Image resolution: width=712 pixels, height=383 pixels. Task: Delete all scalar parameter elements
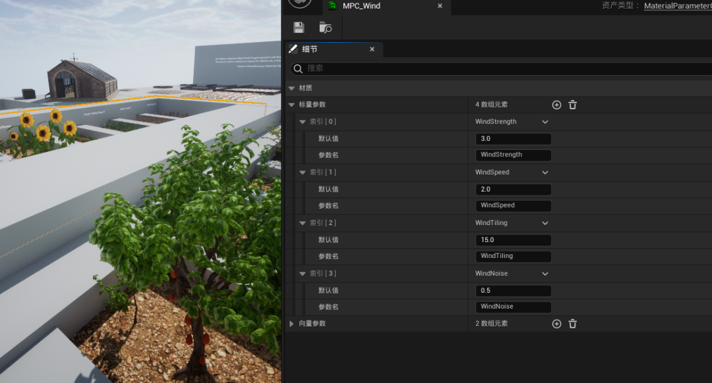tap(573, 105)
